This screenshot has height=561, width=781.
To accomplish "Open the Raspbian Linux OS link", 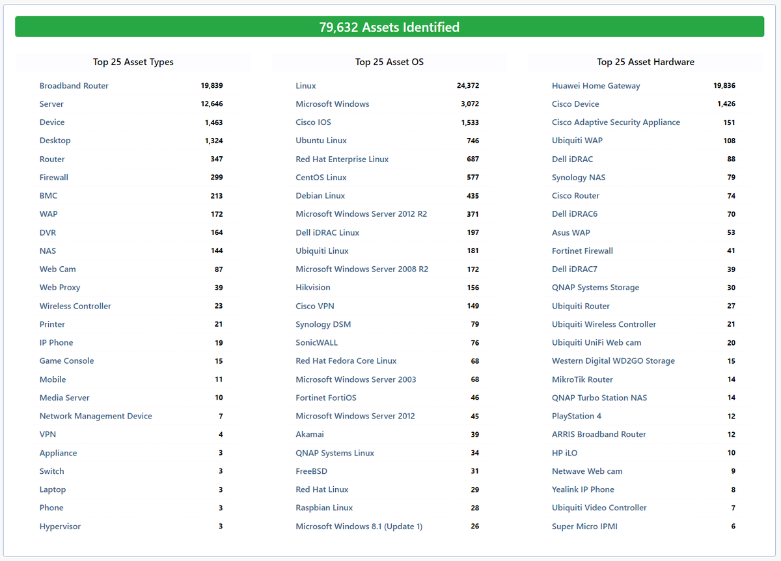I will 325,508.
